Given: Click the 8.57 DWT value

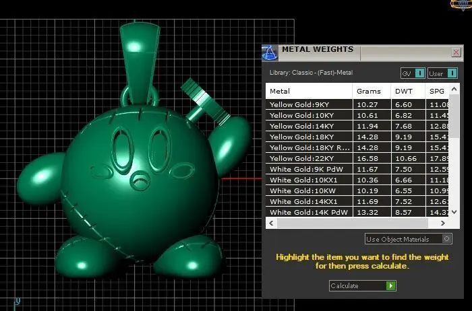Looking at the screenshot, I should [403, 212].
